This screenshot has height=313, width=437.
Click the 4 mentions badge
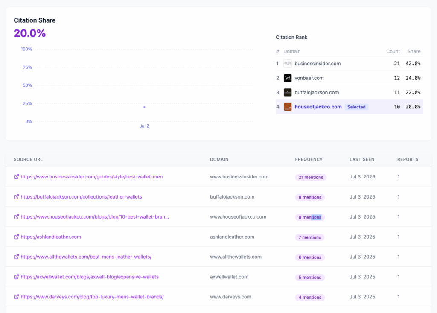coord(310,298)
